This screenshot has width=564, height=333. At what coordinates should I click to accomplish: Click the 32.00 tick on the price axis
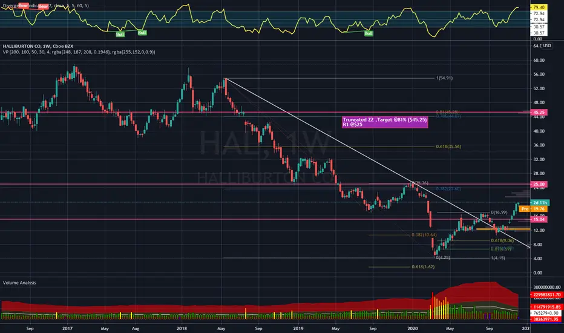coord(539,159)
